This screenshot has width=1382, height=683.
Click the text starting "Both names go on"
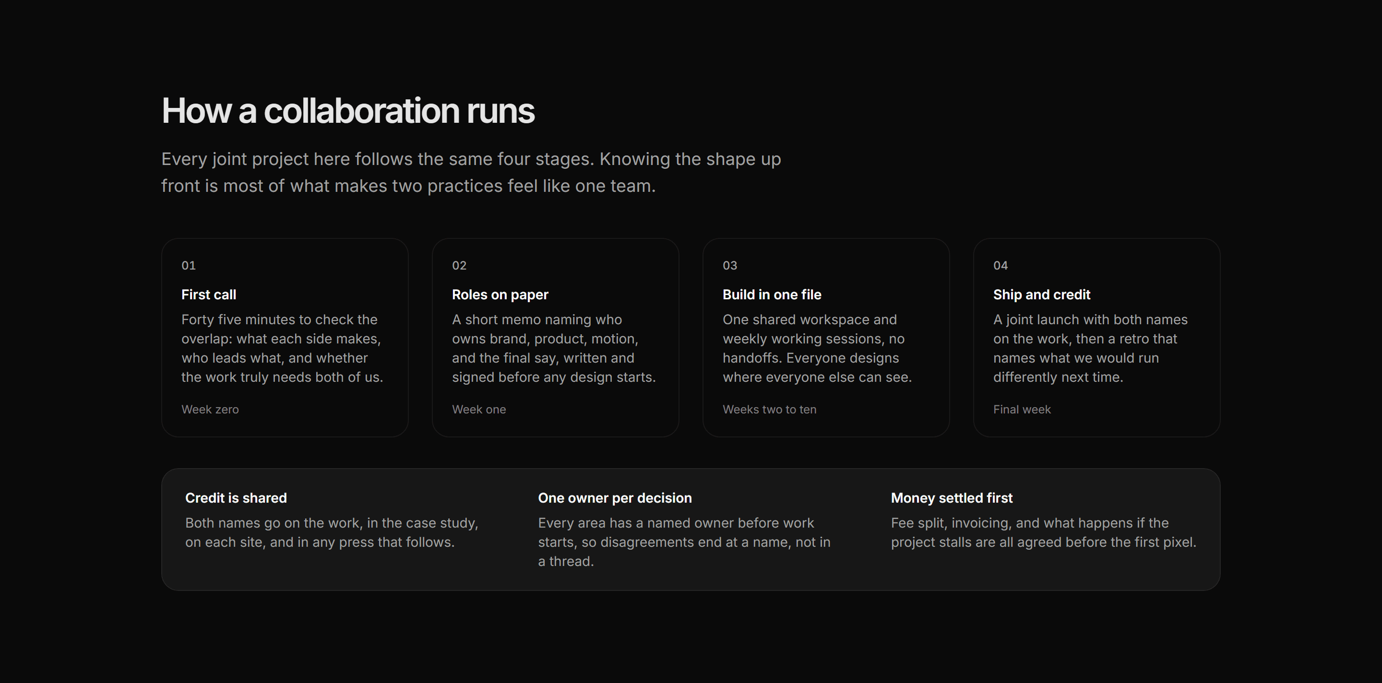pyautogui.click(x=332, y=532)
